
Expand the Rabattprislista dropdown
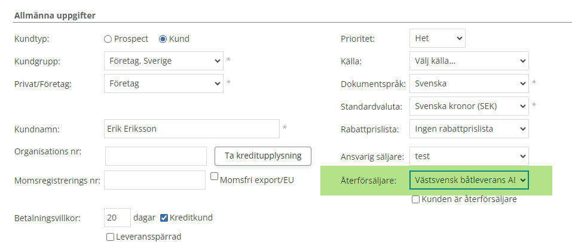469,129
